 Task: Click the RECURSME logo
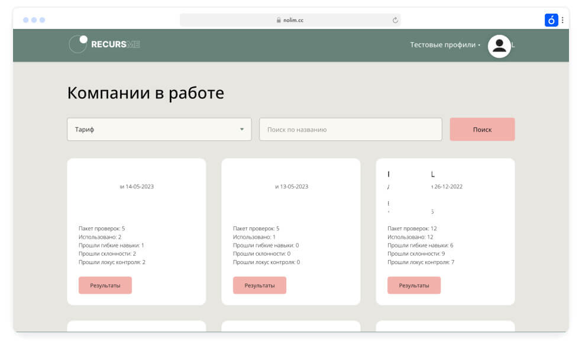[x=104, y=44]
